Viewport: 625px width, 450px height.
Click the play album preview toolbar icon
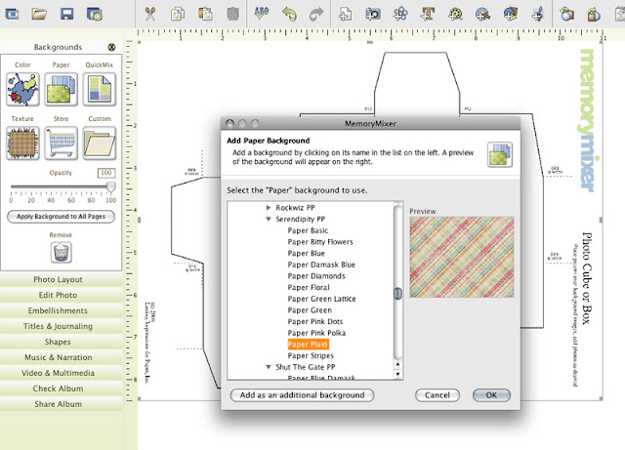[x=95, y=15]
